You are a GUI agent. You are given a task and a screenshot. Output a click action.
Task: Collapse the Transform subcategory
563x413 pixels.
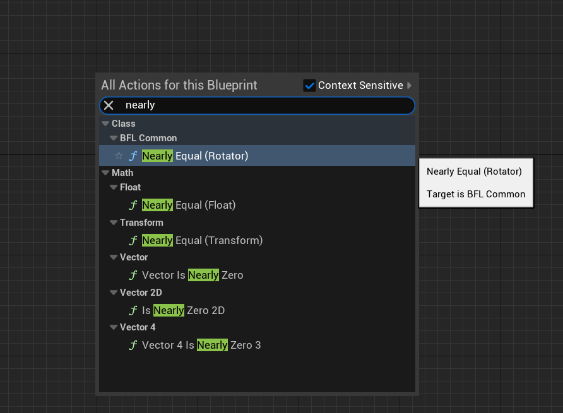pos(114,223)
